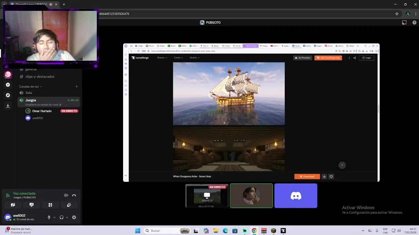The width and height of the screenshot is (419, 235).
Task: Edit the Juegos channel status pencil
Action: click(x=60, y=105)
